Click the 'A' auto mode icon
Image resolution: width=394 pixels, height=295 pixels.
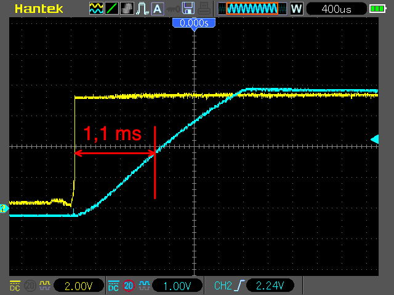click(158, 9)
